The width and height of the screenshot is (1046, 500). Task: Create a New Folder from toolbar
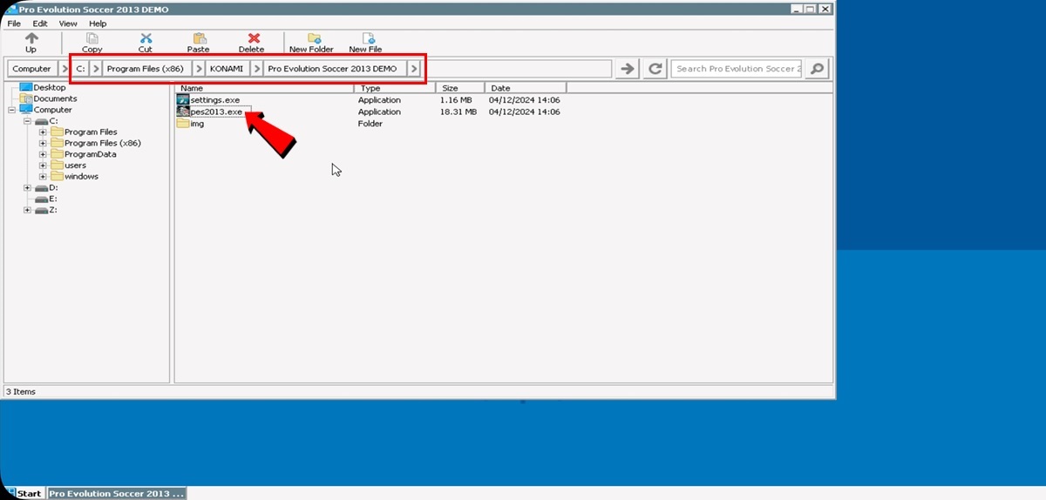[314, 38]
